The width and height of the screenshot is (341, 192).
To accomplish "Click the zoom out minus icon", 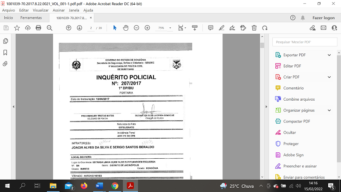I will [x=136, y=28].
